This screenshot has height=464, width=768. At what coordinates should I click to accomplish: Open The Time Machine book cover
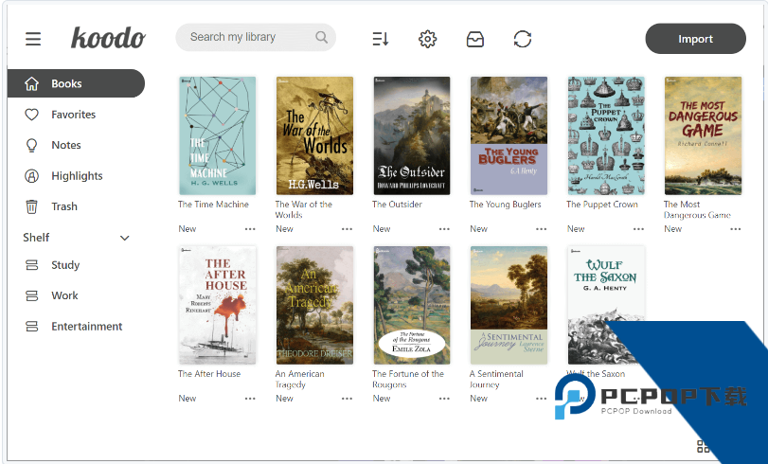coord(217,135)
